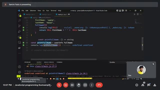This screenshot has height=90, width=160.
Task: Open chat with everyone
Action: click(x=149, y=85)
